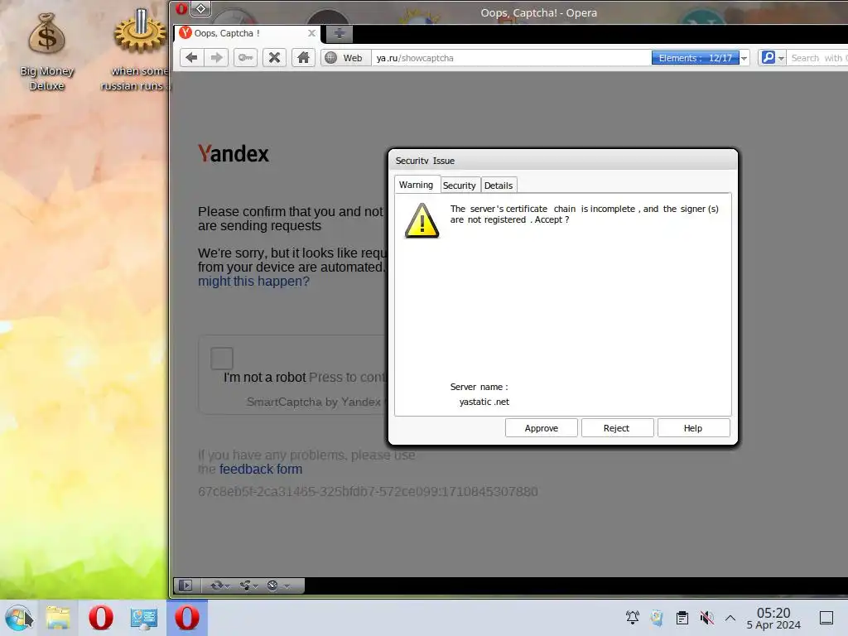848x636 pixels.
Task: Open the clipboard tray icon
Action: click(x=682, y=618)
